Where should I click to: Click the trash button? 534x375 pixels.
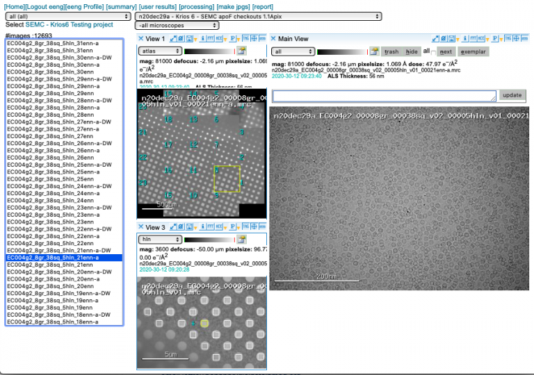tap(391, 51)
